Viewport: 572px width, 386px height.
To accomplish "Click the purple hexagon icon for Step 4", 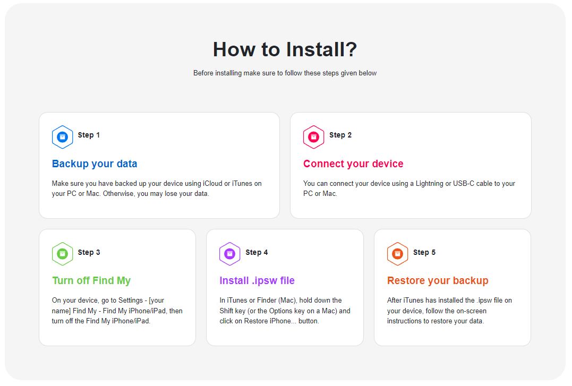I will point(229,254).
